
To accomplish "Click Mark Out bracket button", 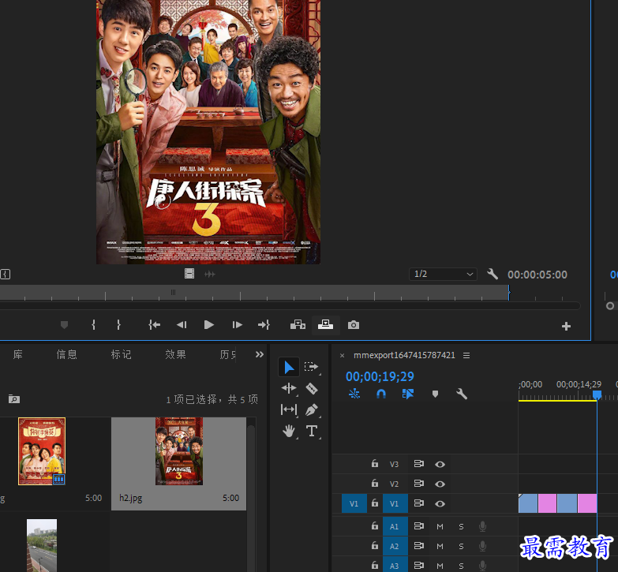I will tap(118, 325).
